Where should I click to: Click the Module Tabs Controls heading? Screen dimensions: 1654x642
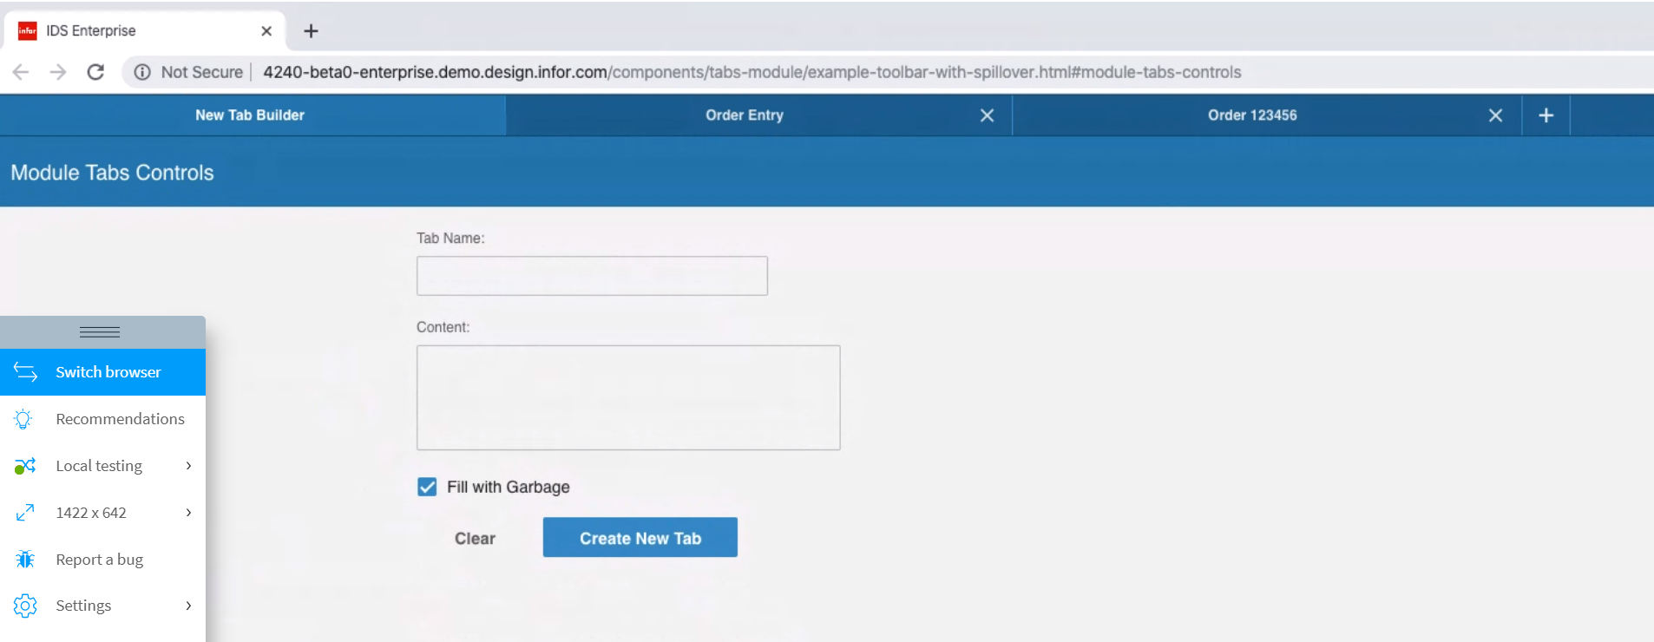[x=112, y=173]
